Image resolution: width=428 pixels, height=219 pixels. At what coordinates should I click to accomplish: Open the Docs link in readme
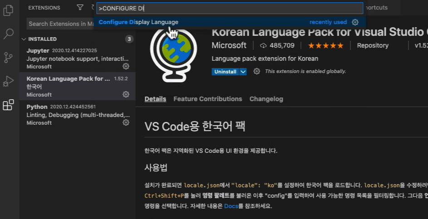(231, 206)
